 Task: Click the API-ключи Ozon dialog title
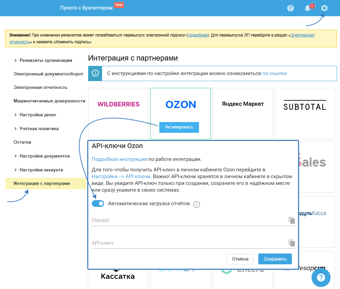click(117, 146)
